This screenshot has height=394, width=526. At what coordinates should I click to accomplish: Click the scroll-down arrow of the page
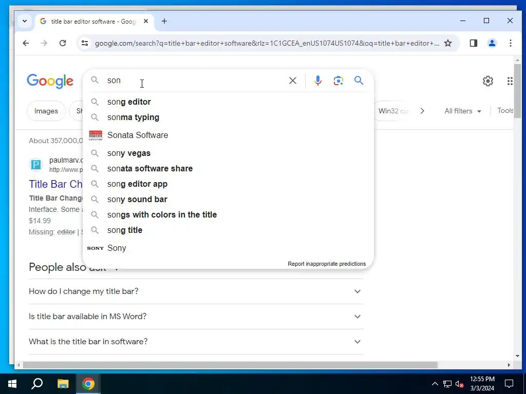(x=517, y=356)
